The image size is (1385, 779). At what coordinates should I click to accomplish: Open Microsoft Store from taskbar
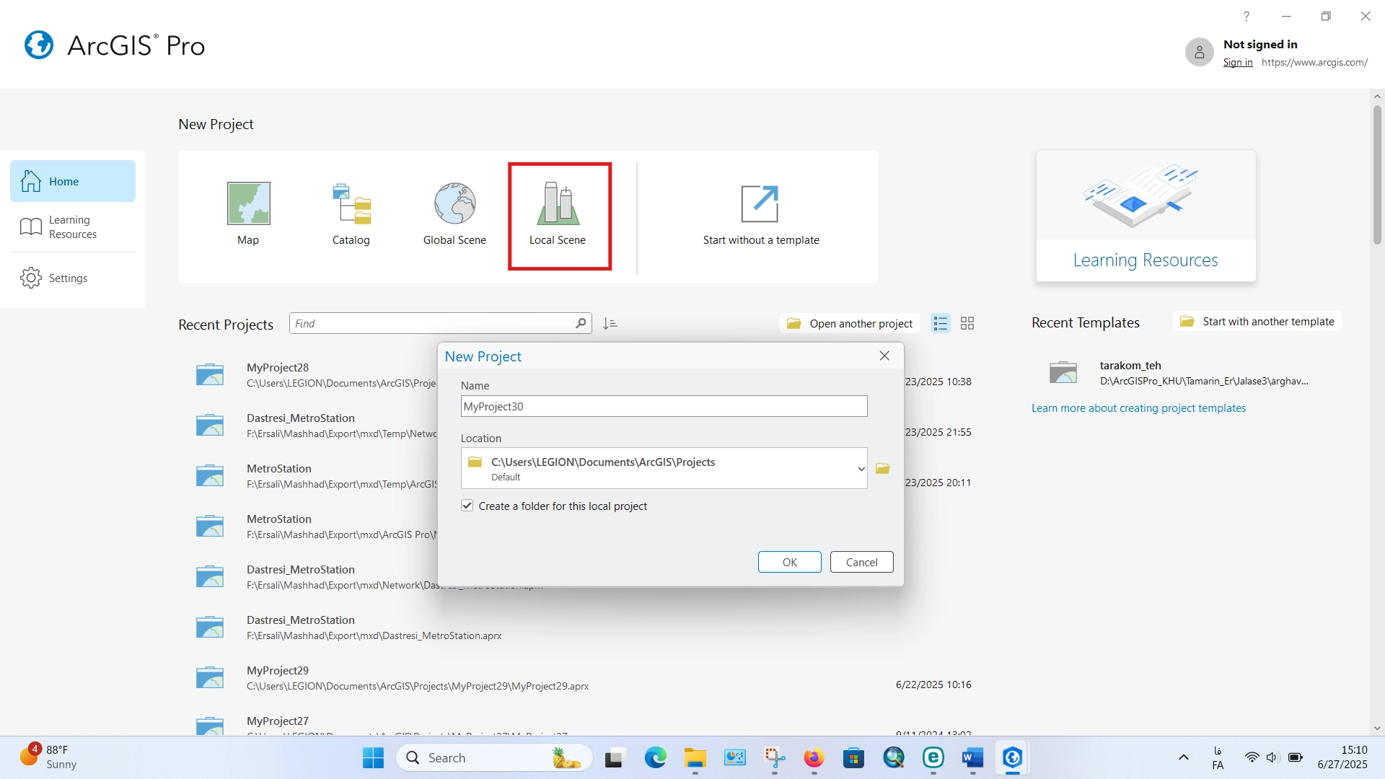[x=853, y=758]
